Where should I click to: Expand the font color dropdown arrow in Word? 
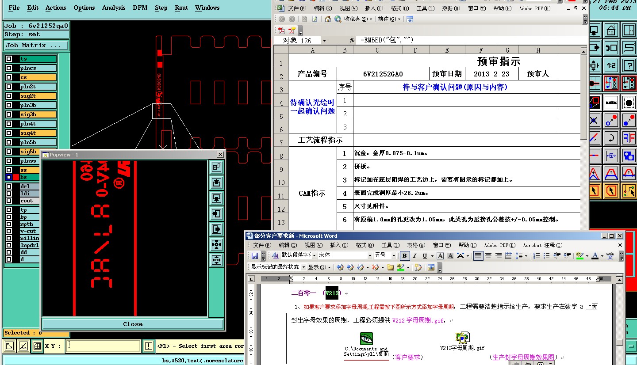click(x=602, y=256)
